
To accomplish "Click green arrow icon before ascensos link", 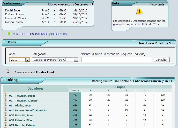I will [9, 34].
